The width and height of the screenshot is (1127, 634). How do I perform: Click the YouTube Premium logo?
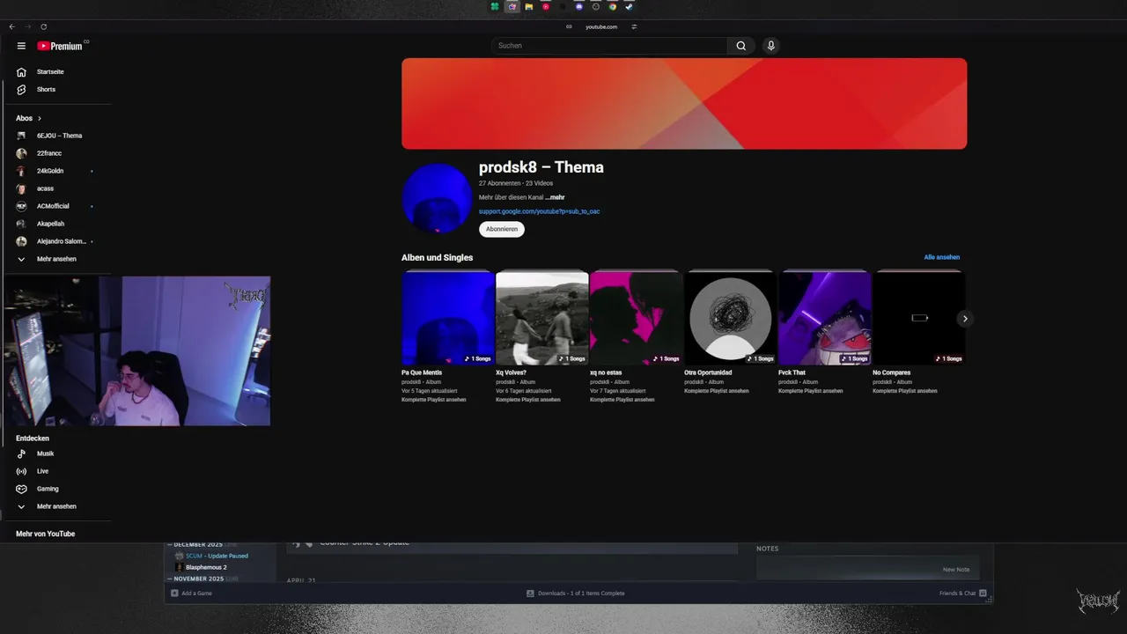point(61,46)
